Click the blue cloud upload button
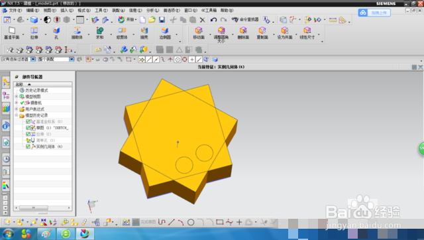The image size is (424, 240). [374, 13]
